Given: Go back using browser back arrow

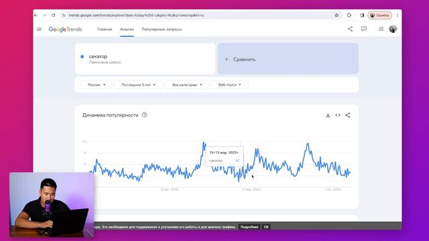Looking at the screenshot, I should tap(36, 15).
